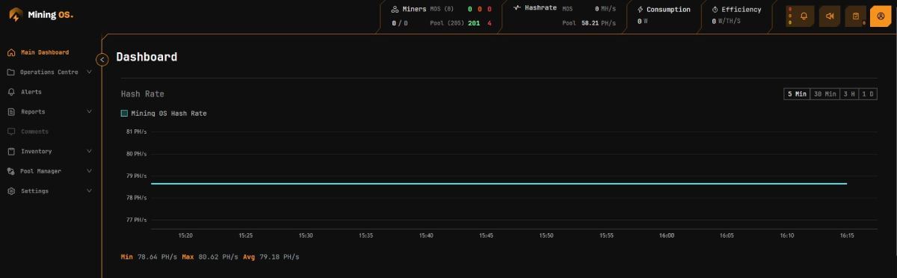Expand the Inventory submenu chevron

(x=90, y=152)
